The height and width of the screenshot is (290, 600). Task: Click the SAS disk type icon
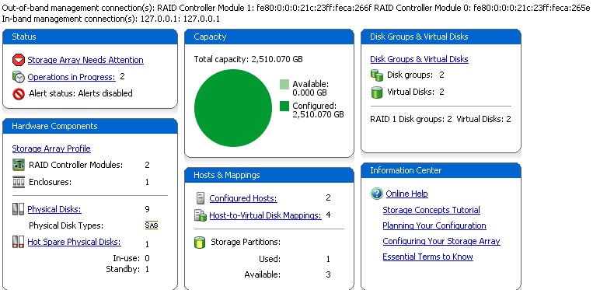152,225
